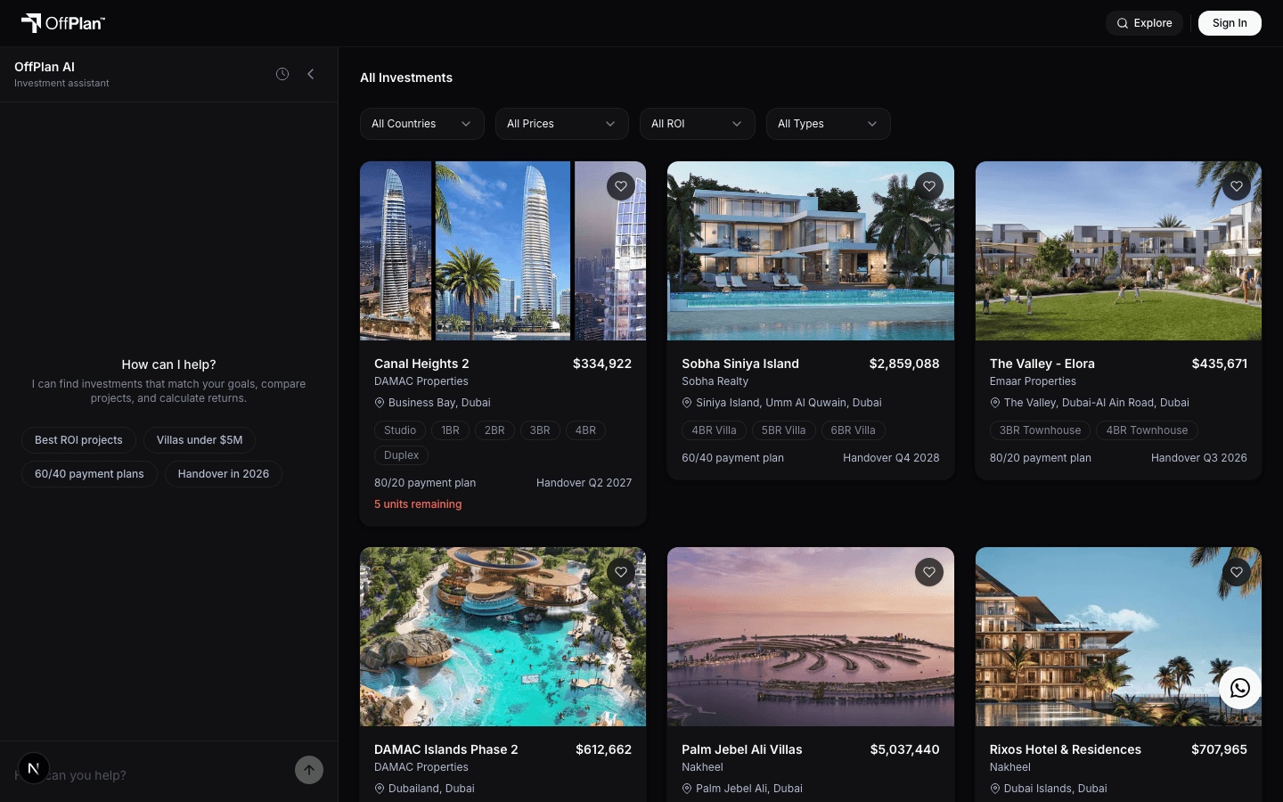The image size is (1283, 802).
Task: Click the 6BR Villa tag
Action: pyautogui.click(x=854, y=430)
